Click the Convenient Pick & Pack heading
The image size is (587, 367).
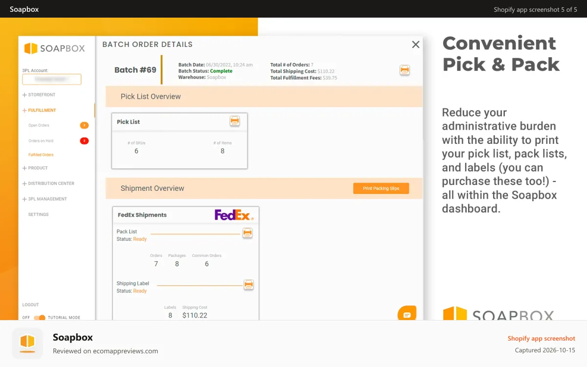click(501, 54)
